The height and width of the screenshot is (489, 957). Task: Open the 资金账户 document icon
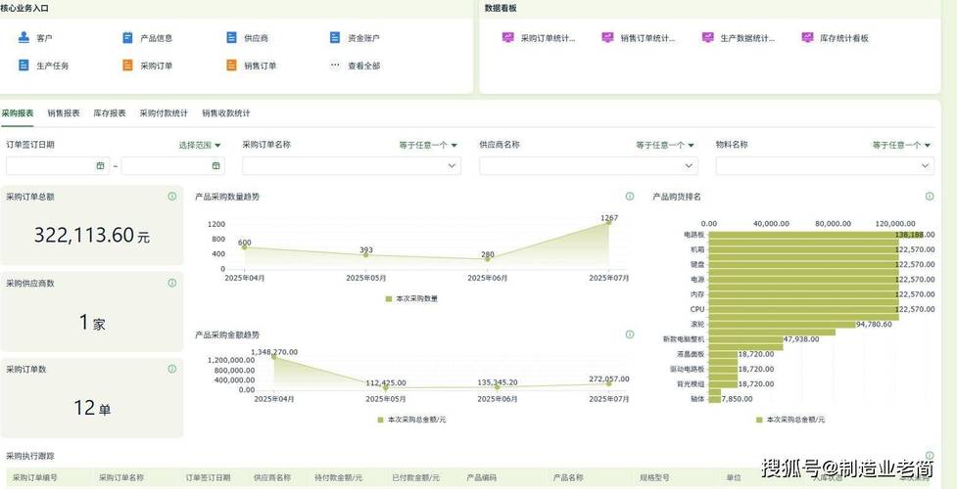pos(335,37)
